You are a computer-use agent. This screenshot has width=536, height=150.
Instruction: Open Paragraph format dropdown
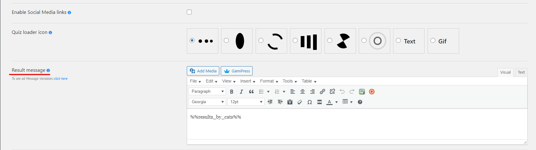point(207,91)
